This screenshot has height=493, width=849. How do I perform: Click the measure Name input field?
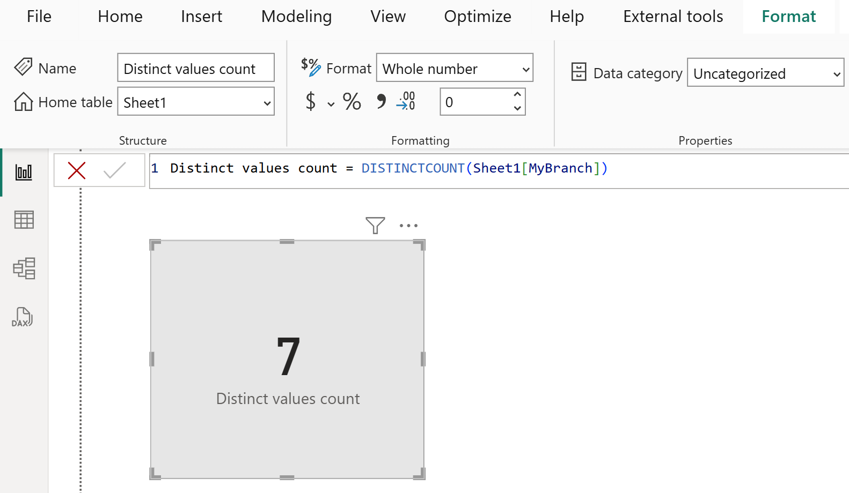coord(195,69)
